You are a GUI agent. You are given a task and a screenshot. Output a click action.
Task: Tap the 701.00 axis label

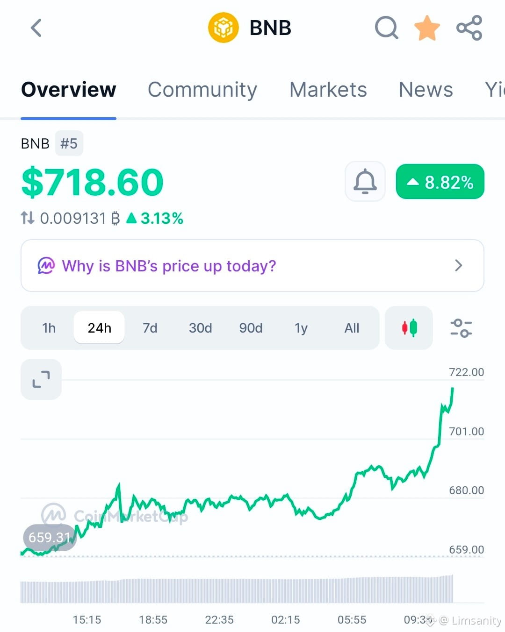[466, 431]
